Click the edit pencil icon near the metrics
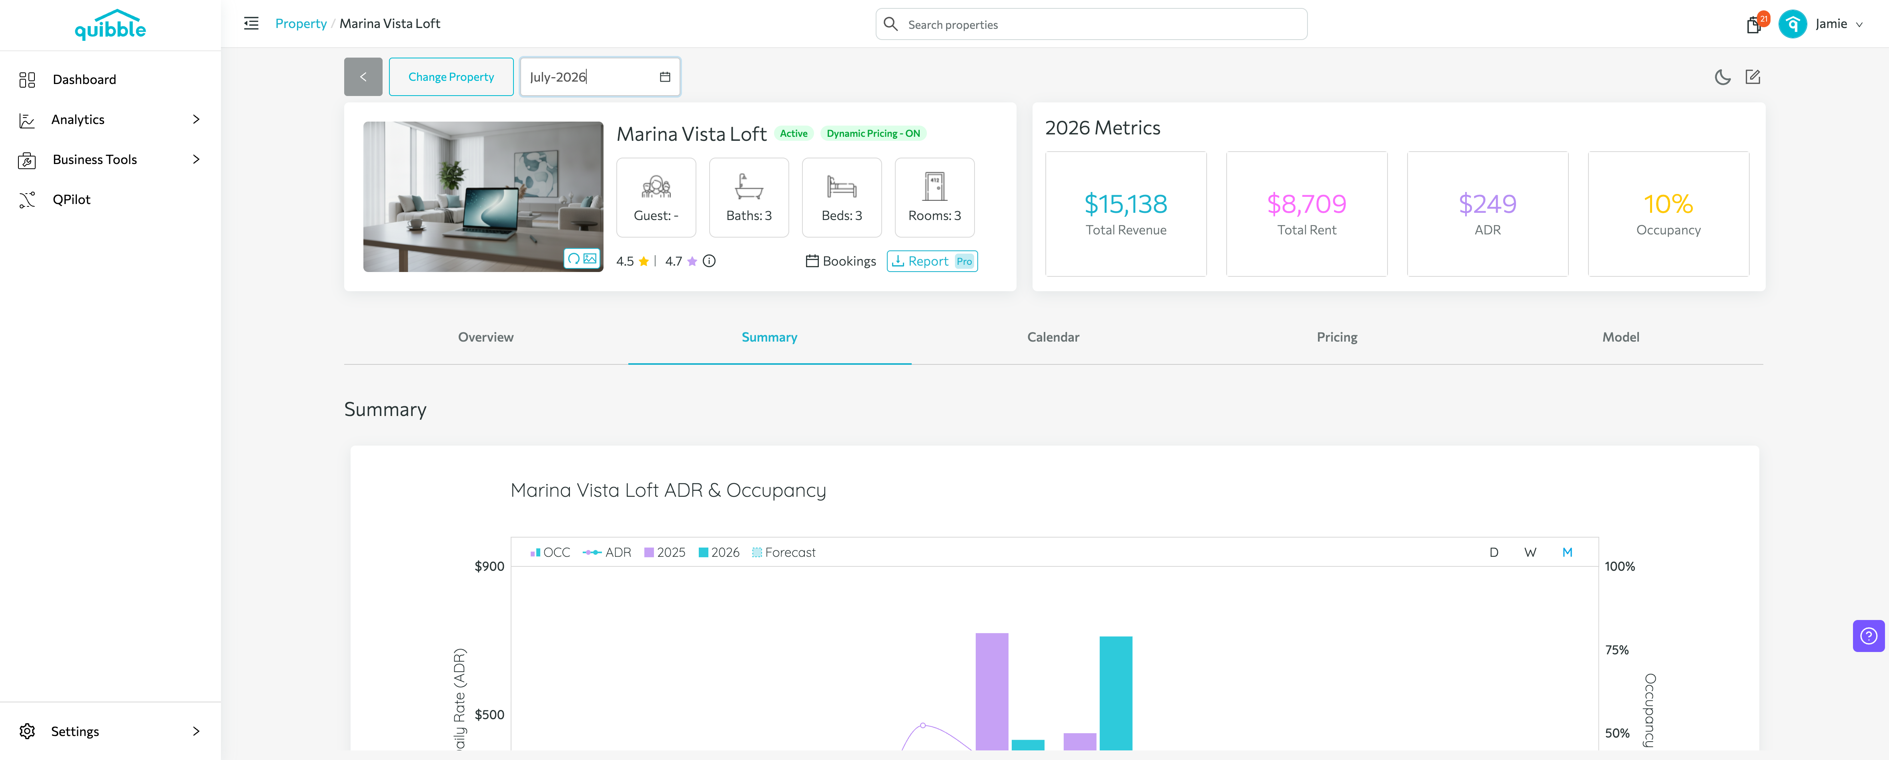 coord(1753,77)
